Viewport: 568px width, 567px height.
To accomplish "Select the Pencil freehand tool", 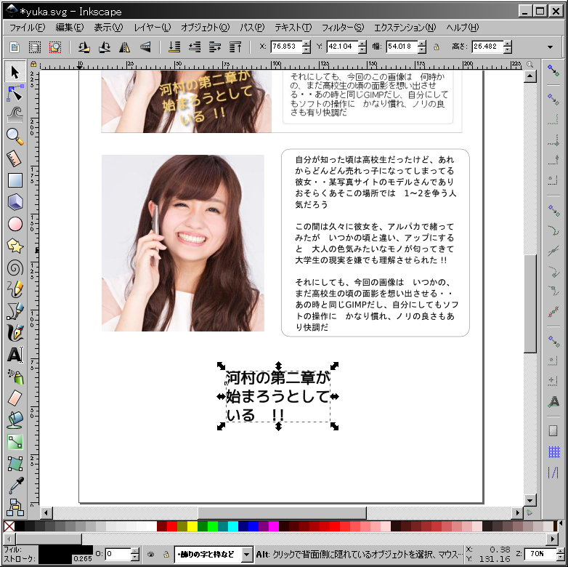I will (15, 289).
